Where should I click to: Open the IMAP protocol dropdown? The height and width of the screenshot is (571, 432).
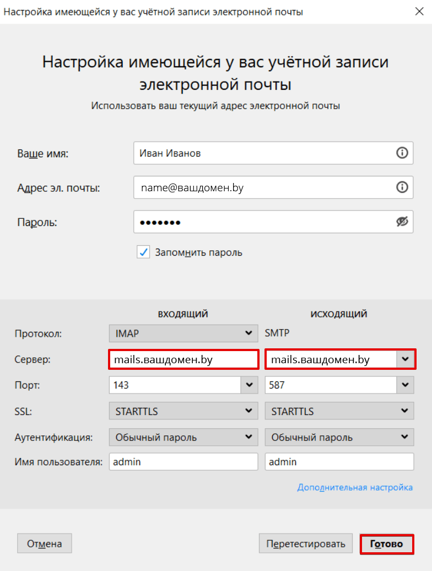(x=183, y=333)
